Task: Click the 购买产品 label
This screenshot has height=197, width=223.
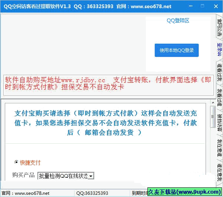Action: [x=23, y=175]
